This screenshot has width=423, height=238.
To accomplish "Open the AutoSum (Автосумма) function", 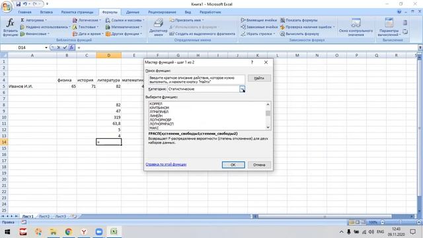I will [x=34, y=20].
